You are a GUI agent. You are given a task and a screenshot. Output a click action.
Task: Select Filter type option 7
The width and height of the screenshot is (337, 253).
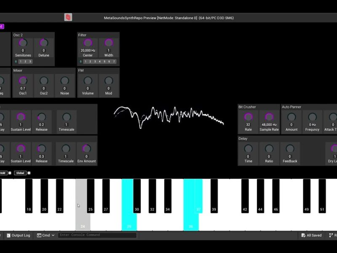[114, 62]
